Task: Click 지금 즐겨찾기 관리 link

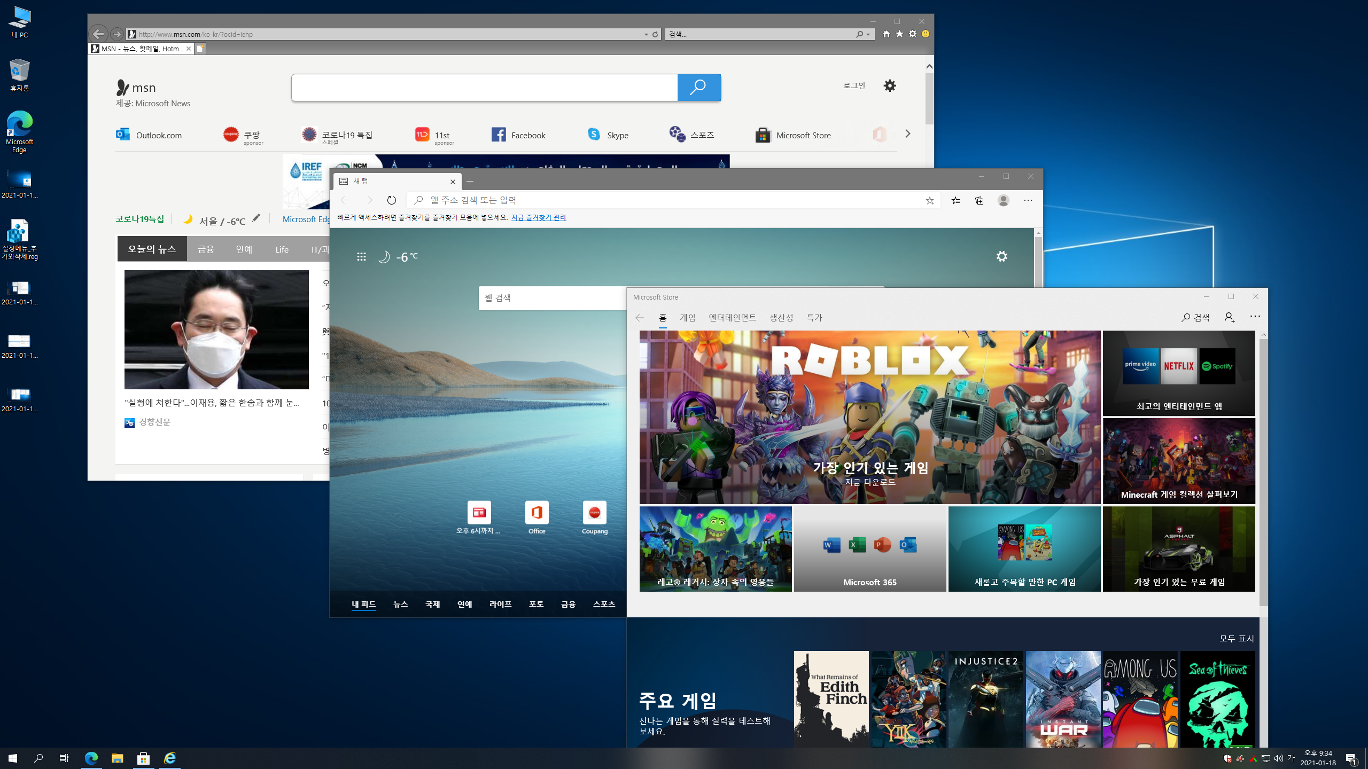Action: point(538,217)
